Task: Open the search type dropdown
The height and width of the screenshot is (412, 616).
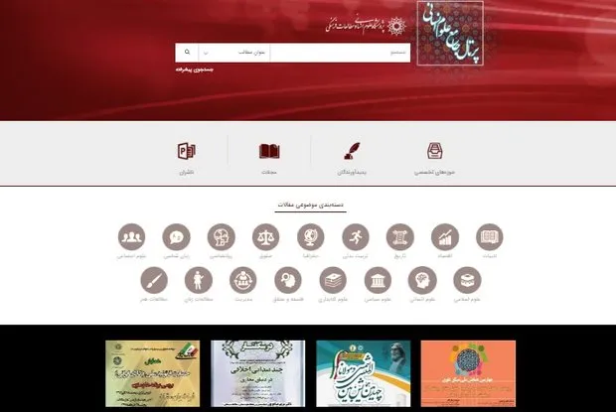Action: (234, 53)
